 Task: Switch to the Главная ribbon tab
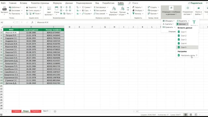pos(13,3)
